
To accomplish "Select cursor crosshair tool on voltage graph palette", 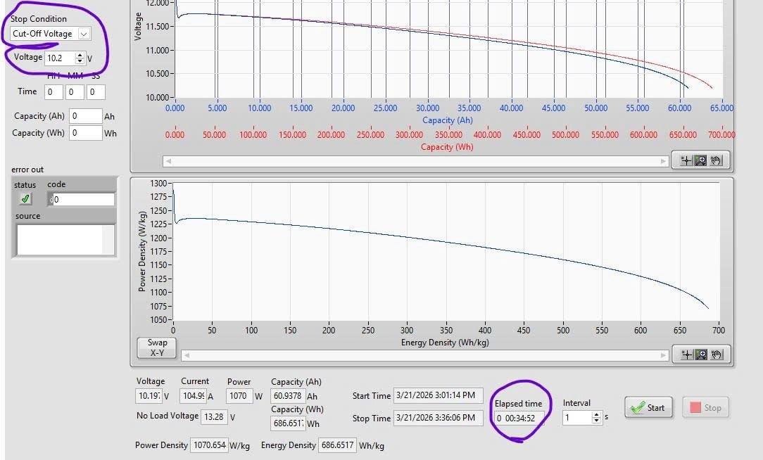I will coord(686,160).
